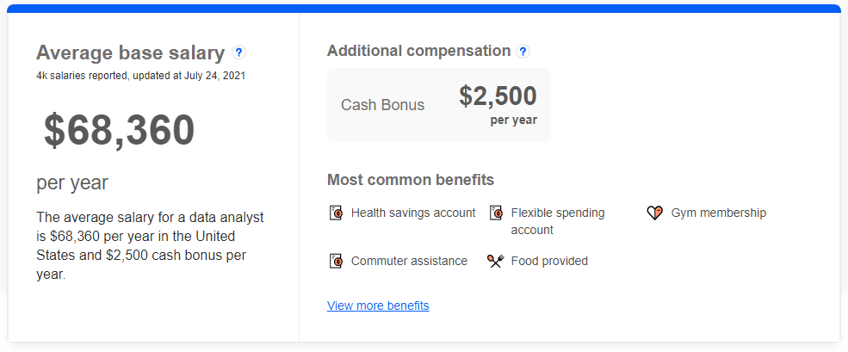
Task: Click the $2,500 cash bonus amount
Action: click(x=498, y=96)
